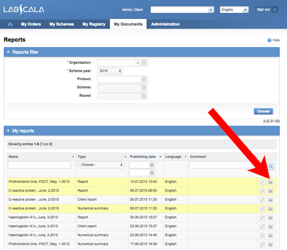Viewport: 287px width, 250px height.
Task: Edit C-reactive protein Client report row
Action: 262,200
